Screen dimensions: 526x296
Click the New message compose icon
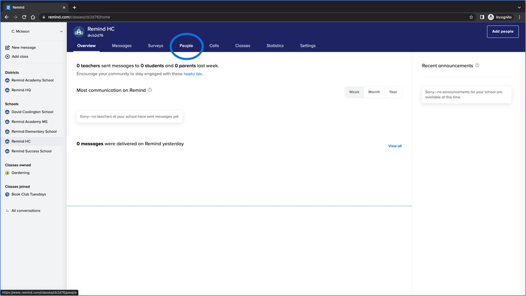8,48
